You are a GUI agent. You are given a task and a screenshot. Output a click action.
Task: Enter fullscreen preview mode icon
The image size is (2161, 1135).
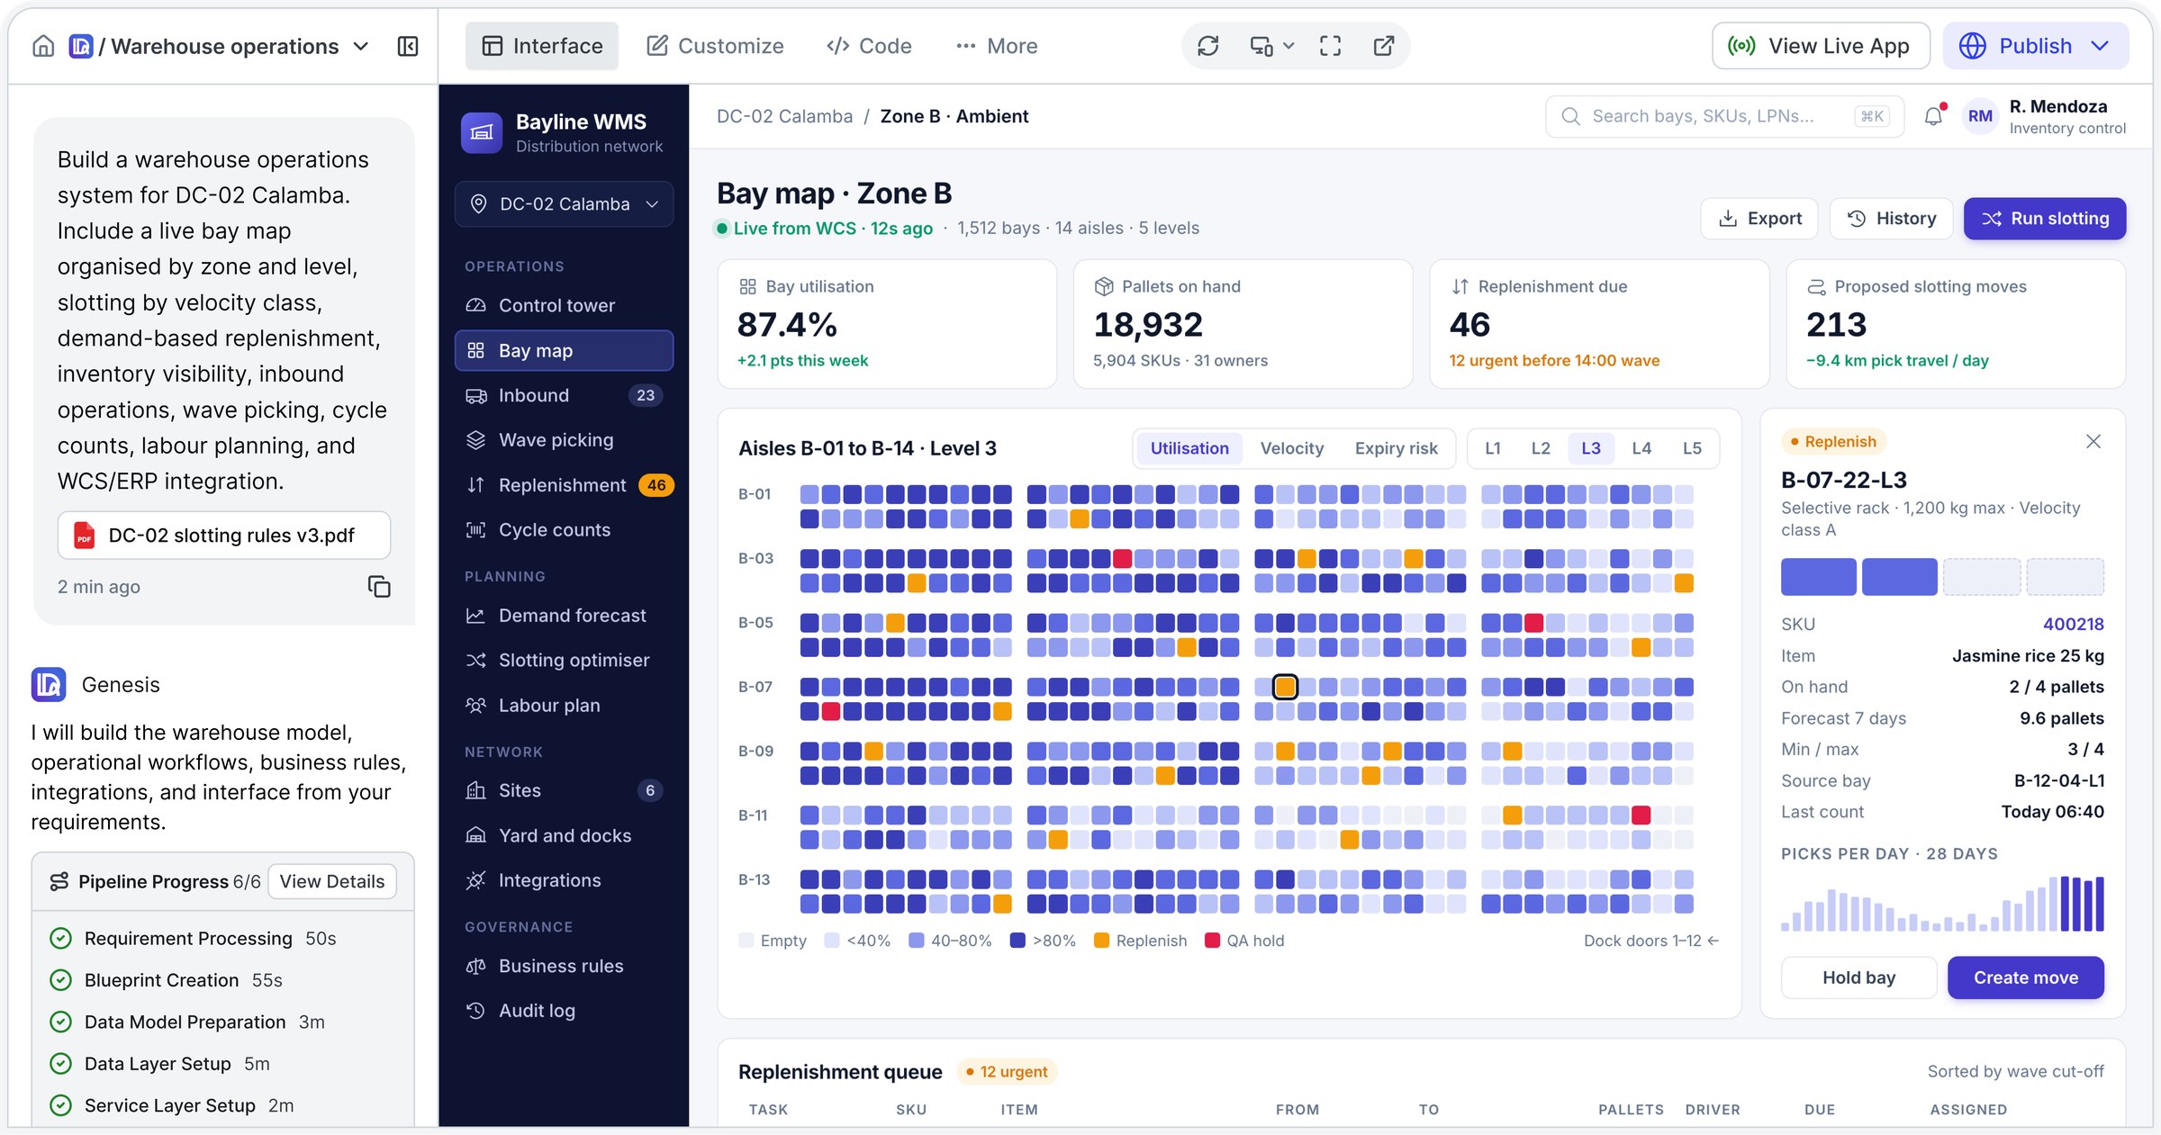click(x=1330, y=46)
